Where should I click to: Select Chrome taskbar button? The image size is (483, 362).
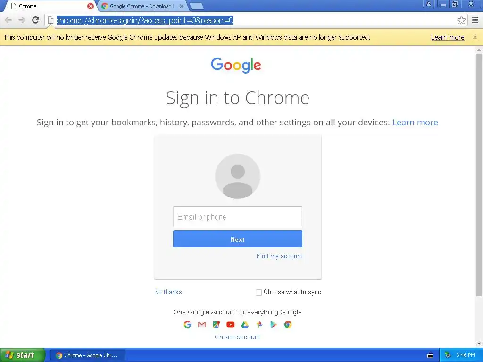click(x=87, y=355)
